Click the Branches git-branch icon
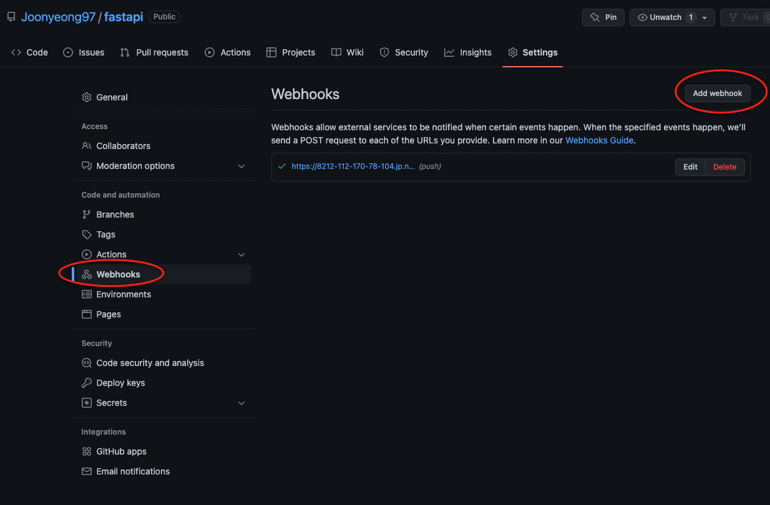Image resolution: width=770 pixels, height=505 pixels. click(87, 214)
